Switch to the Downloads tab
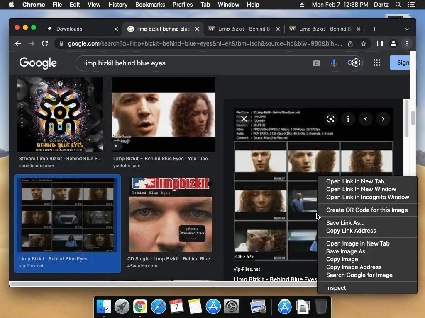The height and width of the screenshot is (318, 425). coord(81,29)
